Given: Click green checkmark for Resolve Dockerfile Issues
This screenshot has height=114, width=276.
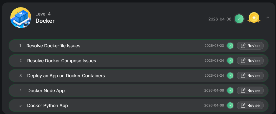Looking at the screenshot, I should 230,46.
